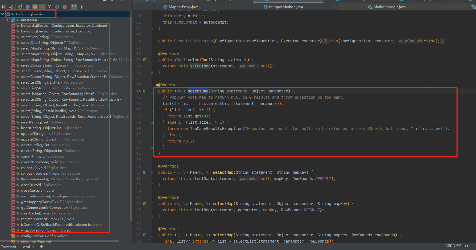Image resolution: width=476 pixels, height=250 pixels.
Task: Close the MapperMethod.java tab
Action: [334, 7]
